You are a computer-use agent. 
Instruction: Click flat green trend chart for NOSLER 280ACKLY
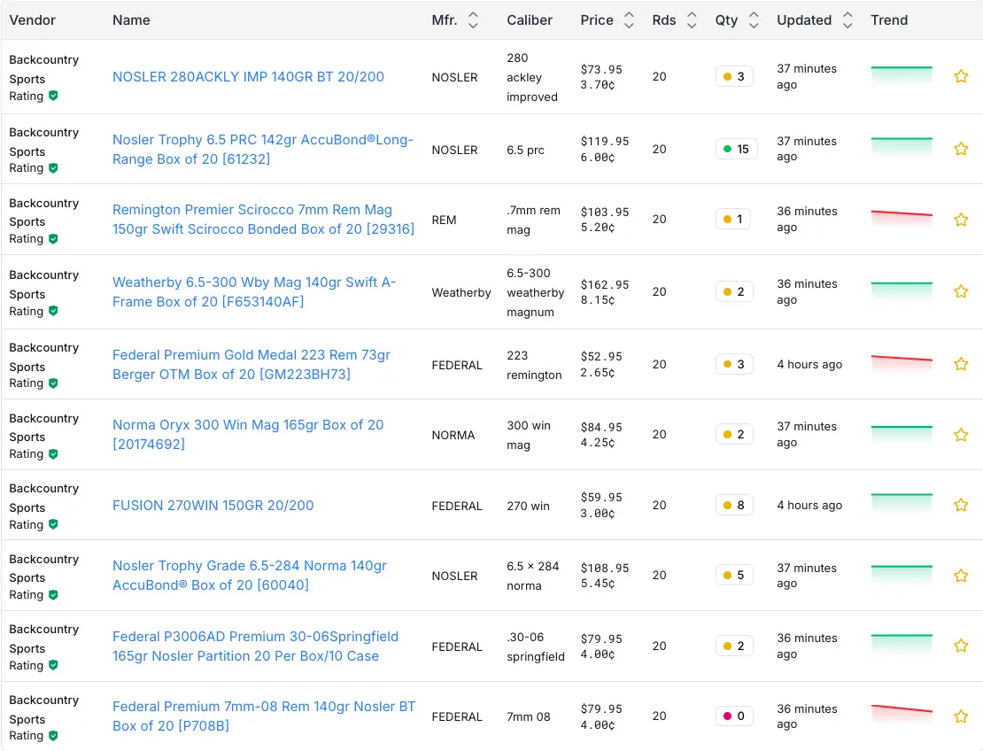[902, 75]
